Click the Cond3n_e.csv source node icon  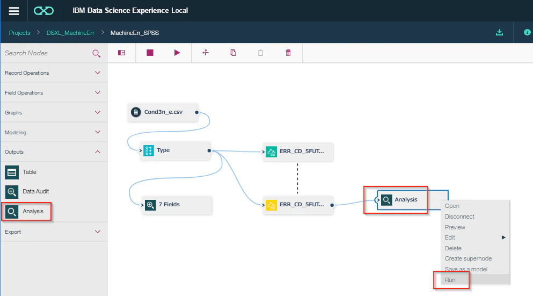(x=136, y=112)
